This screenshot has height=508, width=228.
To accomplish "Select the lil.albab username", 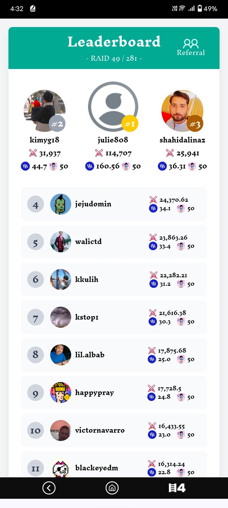I will click(90, 355).
